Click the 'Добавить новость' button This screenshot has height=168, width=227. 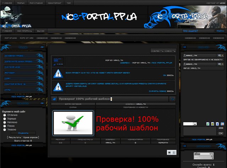click(x=163, y=51)
